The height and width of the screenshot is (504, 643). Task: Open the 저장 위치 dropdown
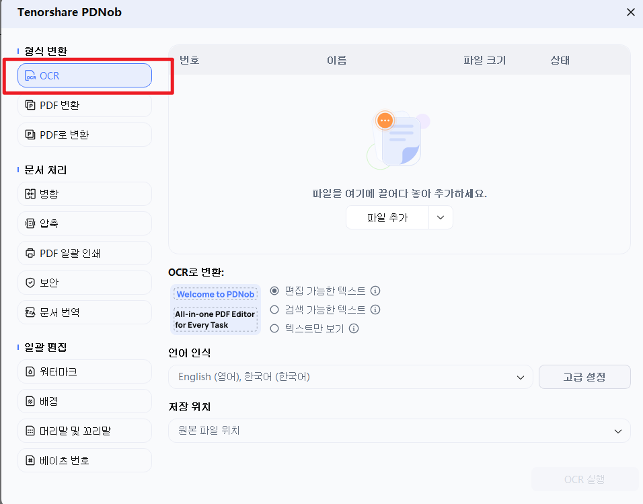pos(400,431)
